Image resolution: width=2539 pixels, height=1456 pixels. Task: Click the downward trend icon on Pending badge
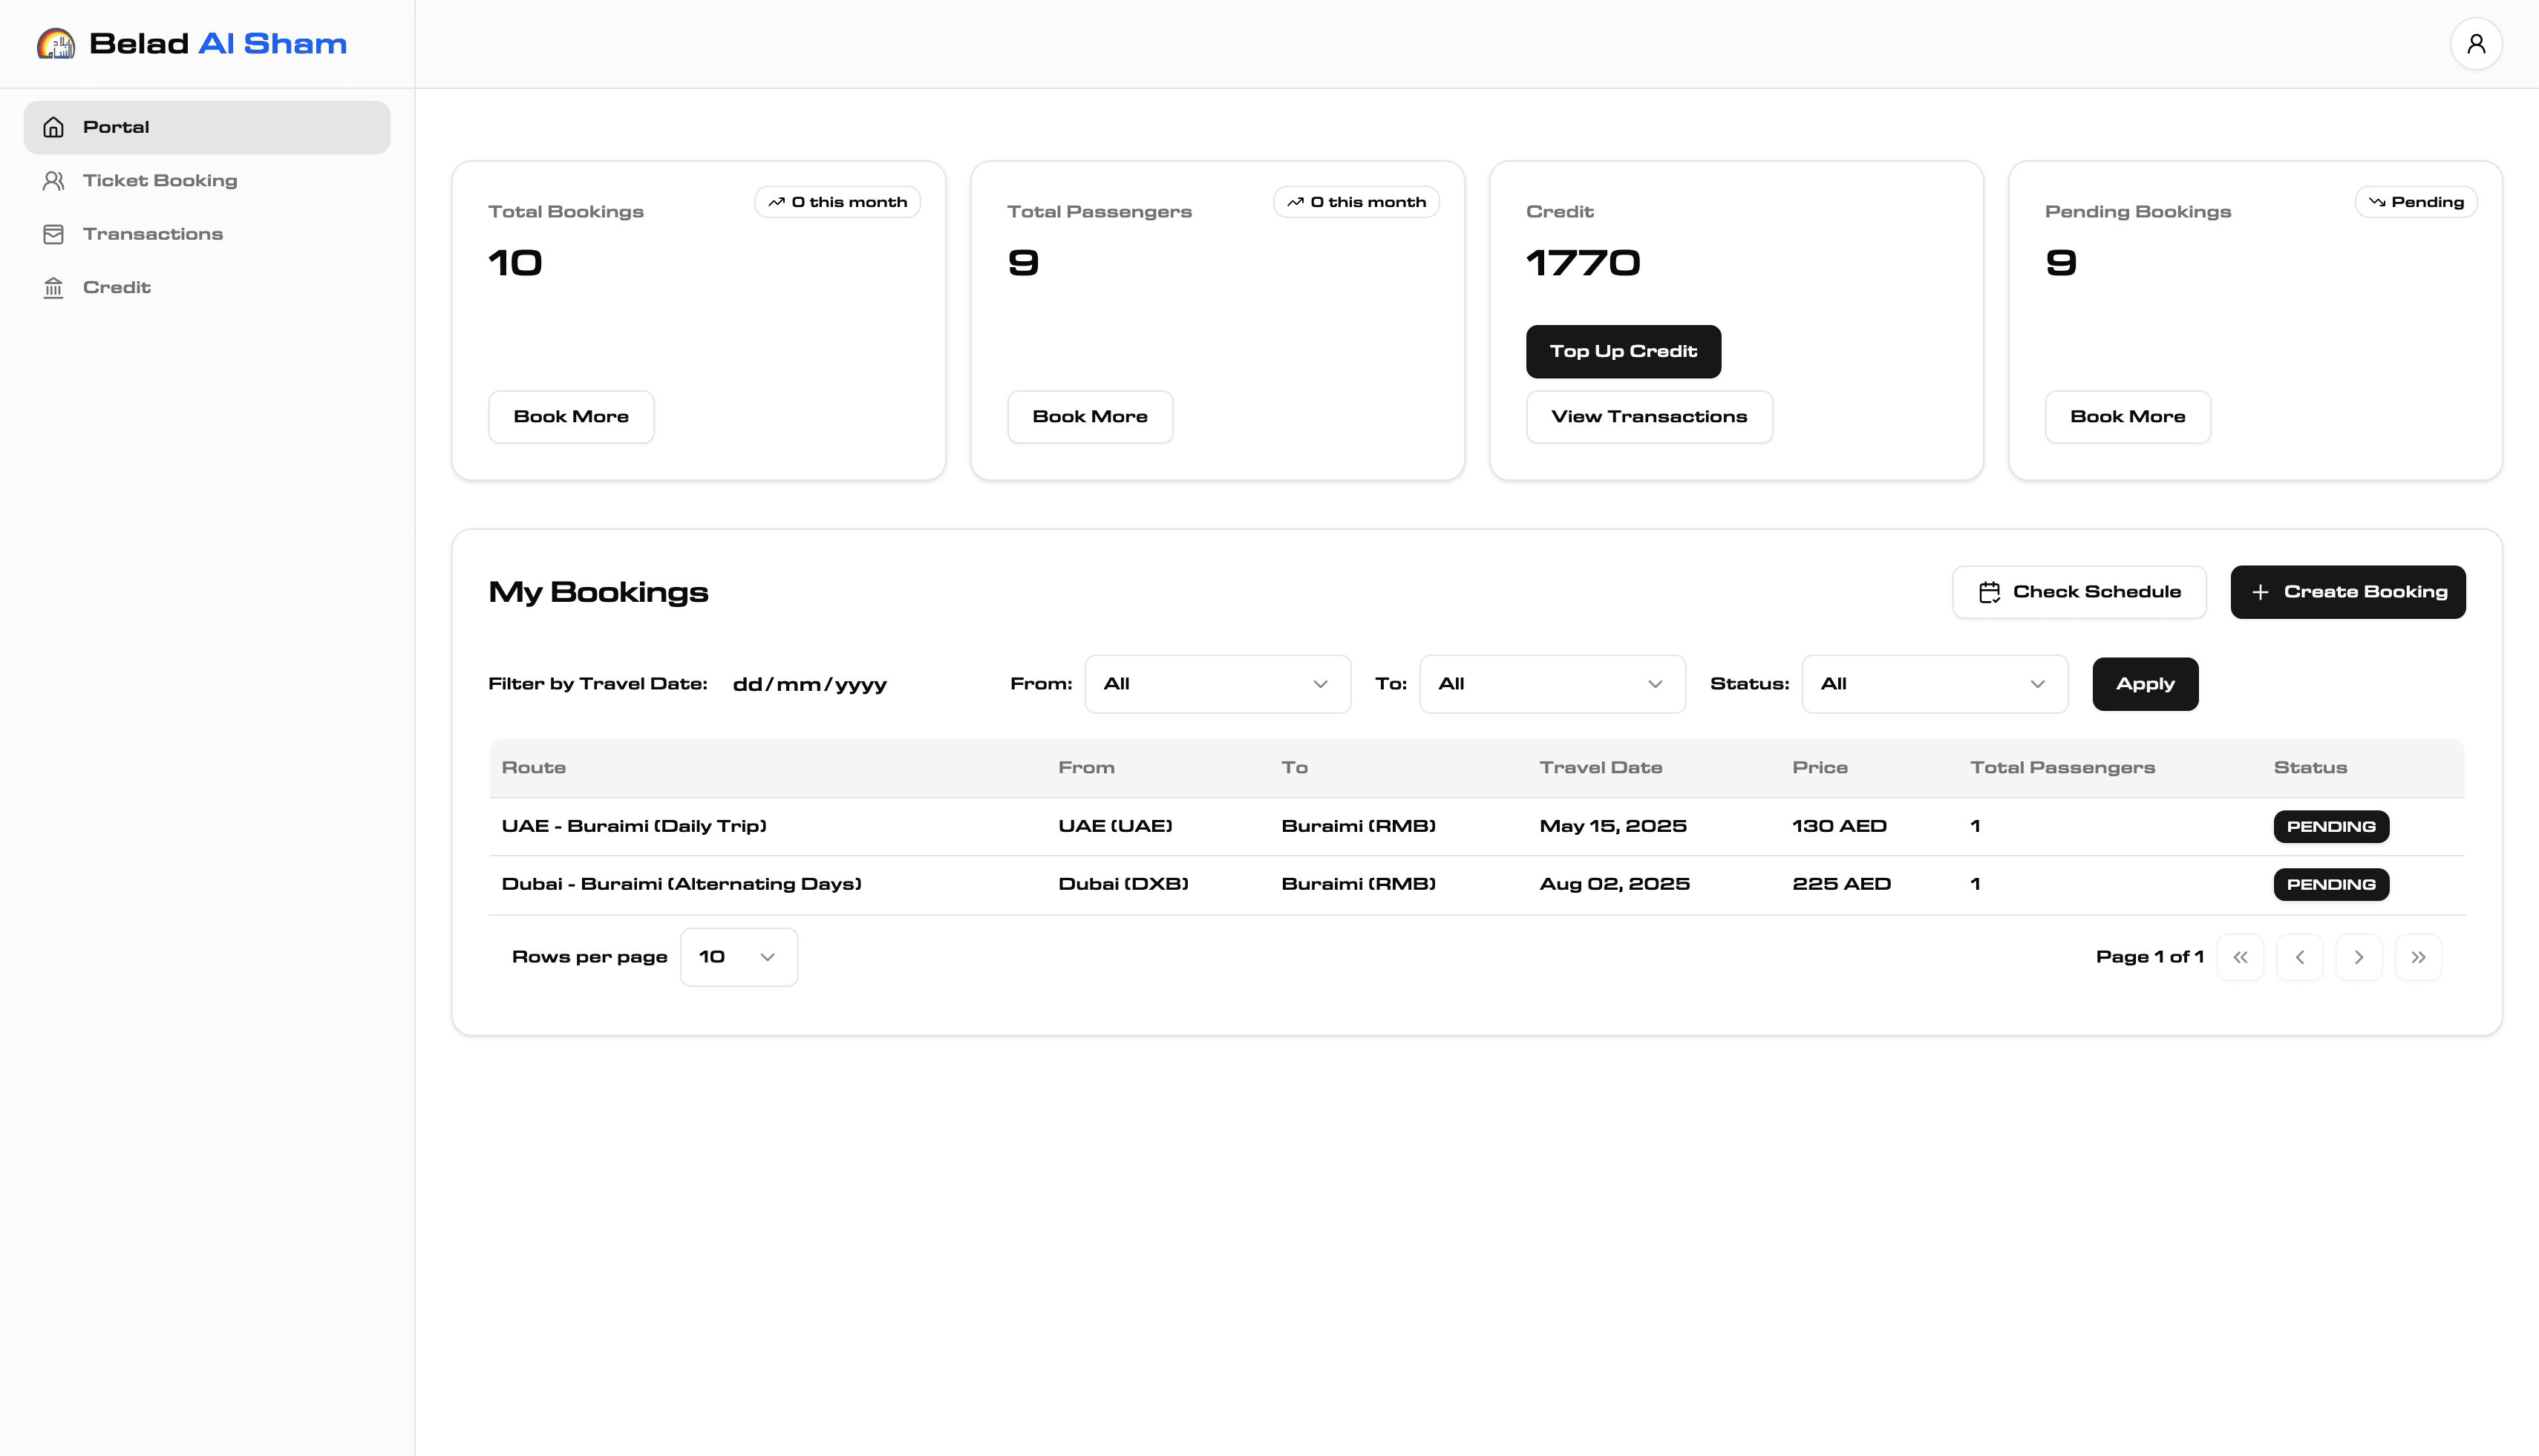coord(2379,201)
